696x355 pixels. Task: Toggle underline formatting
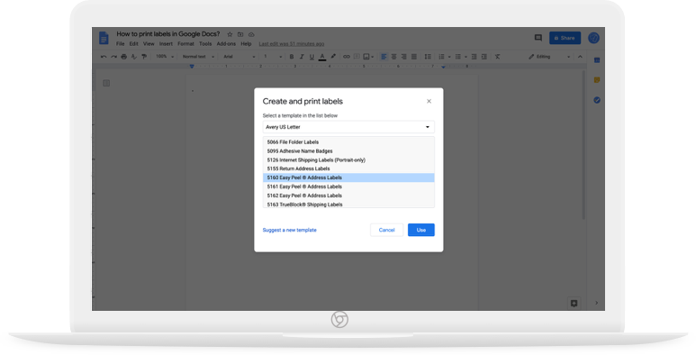[x=312, y=57]
